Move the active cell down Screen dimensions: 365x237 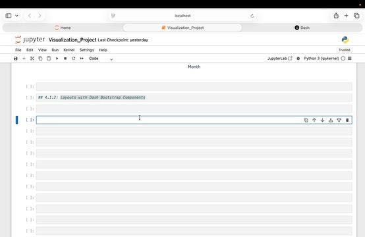tap(322, 120)
